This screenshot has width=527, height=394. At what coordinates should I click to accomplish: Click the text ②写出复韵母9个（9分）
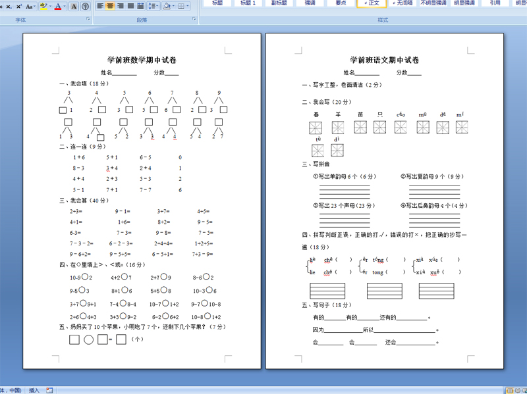coord(432,176)
